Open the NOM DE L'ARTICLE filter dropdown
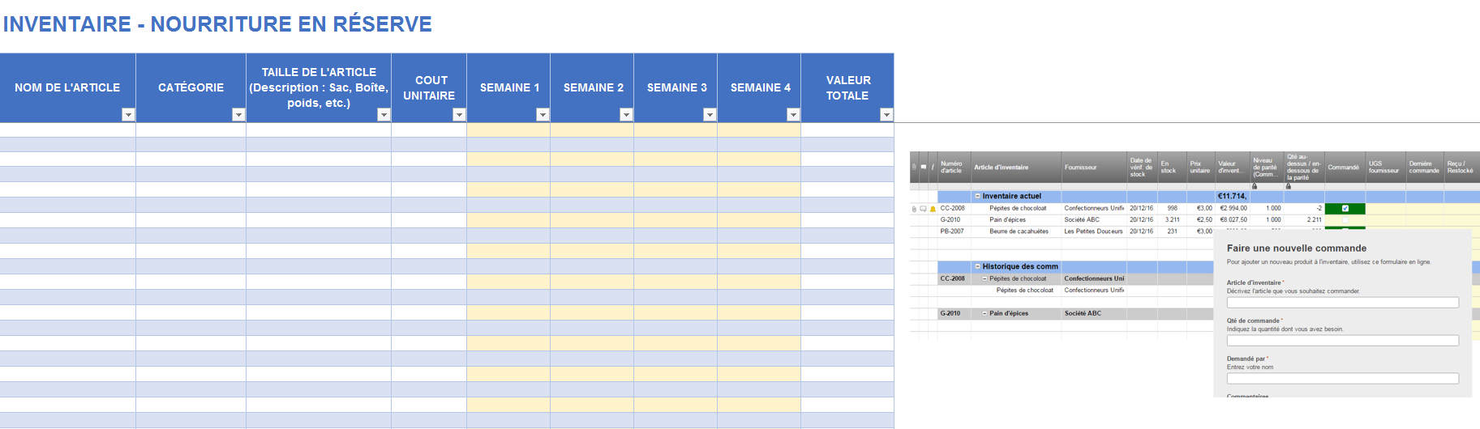Image resolution: width=1480 pixels, height=429 pixels. (128, 115)
